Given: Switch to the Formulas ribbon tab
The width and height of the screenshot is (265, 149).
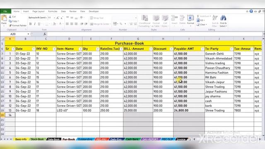Looking at the screenshot, I should click(53, 11).
